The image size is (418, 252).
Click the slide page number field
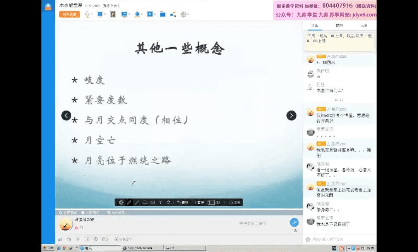coord(211,202)
